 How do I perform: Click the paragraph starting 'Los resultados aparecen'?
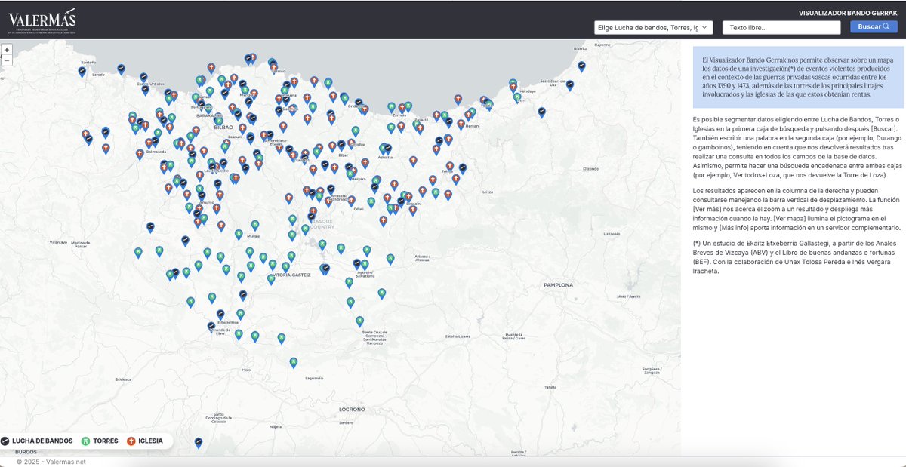(797, 209)
